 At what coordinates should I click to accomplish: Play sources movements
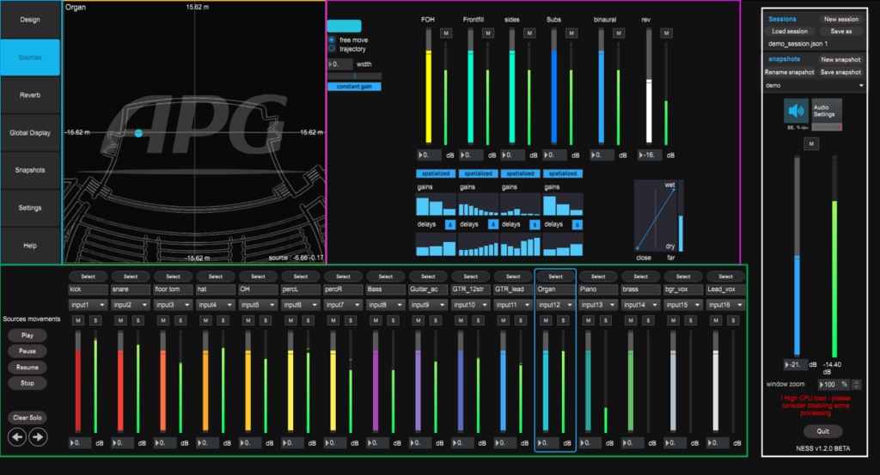tap(27, 335)
